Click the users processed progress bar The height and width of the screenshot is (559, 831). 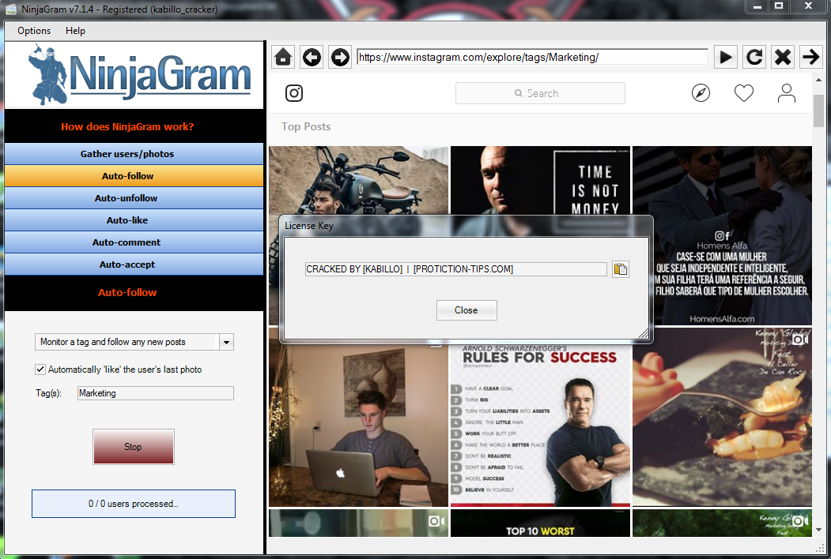pyautogui.click(x=134, y=504)
